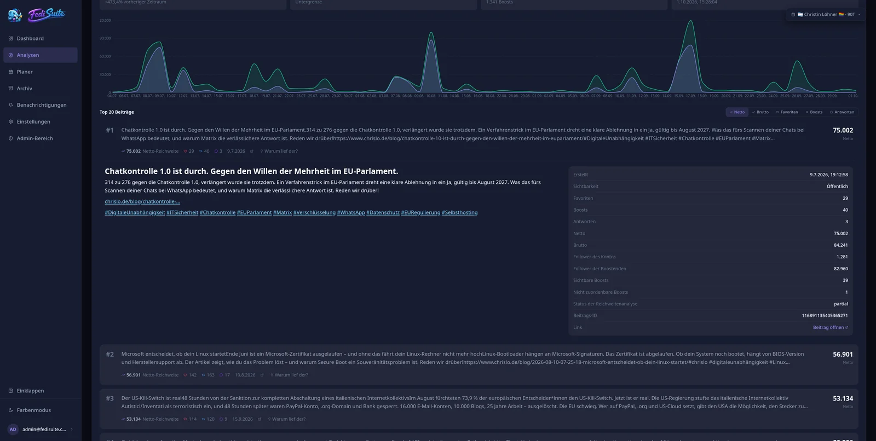Viewport: 876px width, 441px height.
Task: Open the Christin Löhner 90T account selector
Action: coord(826,14)
